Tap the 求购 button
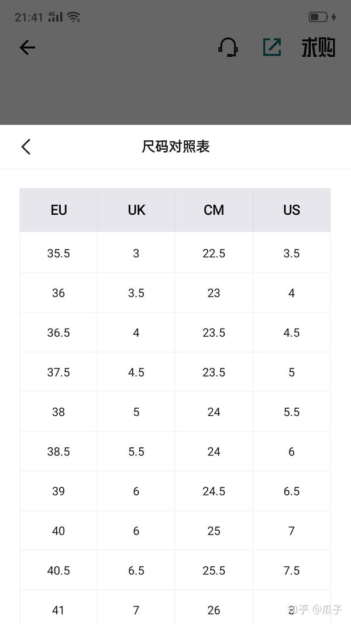Image resolution: width=351 pixels, height=624 pixels. click(318, 48)
